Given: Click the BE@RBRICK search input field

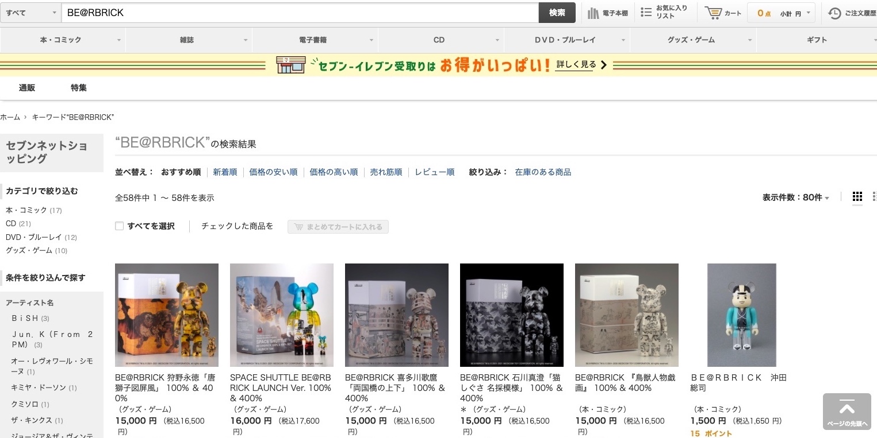Looking at the screenshot, I should click(300, 13).
